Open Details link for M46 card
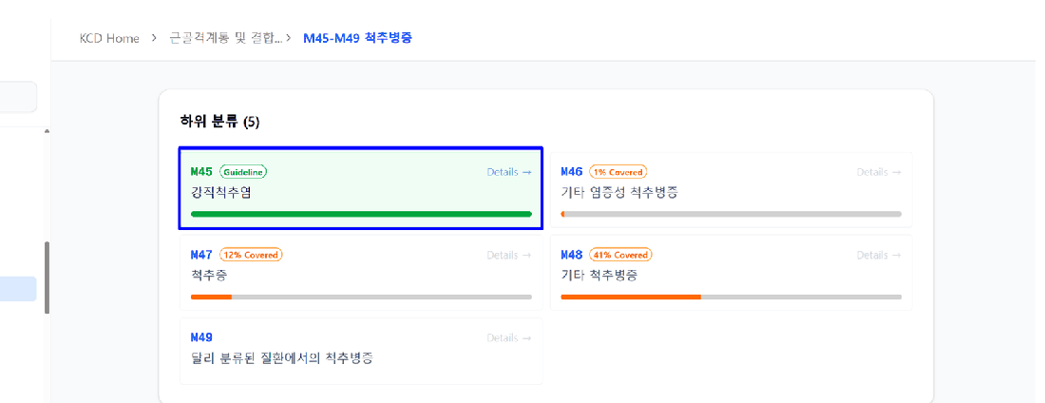The width and height of the screenshot is (1045, 403). tap(879, 172)
